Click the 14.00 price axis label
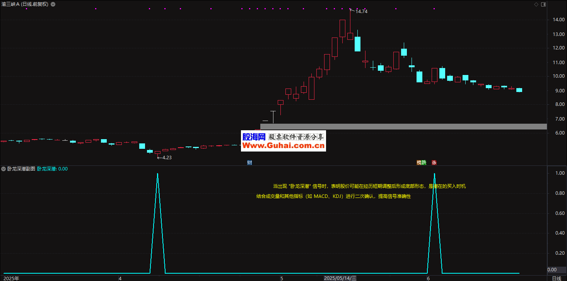This screenshot has height=281, width=567. tap(558, 20)
